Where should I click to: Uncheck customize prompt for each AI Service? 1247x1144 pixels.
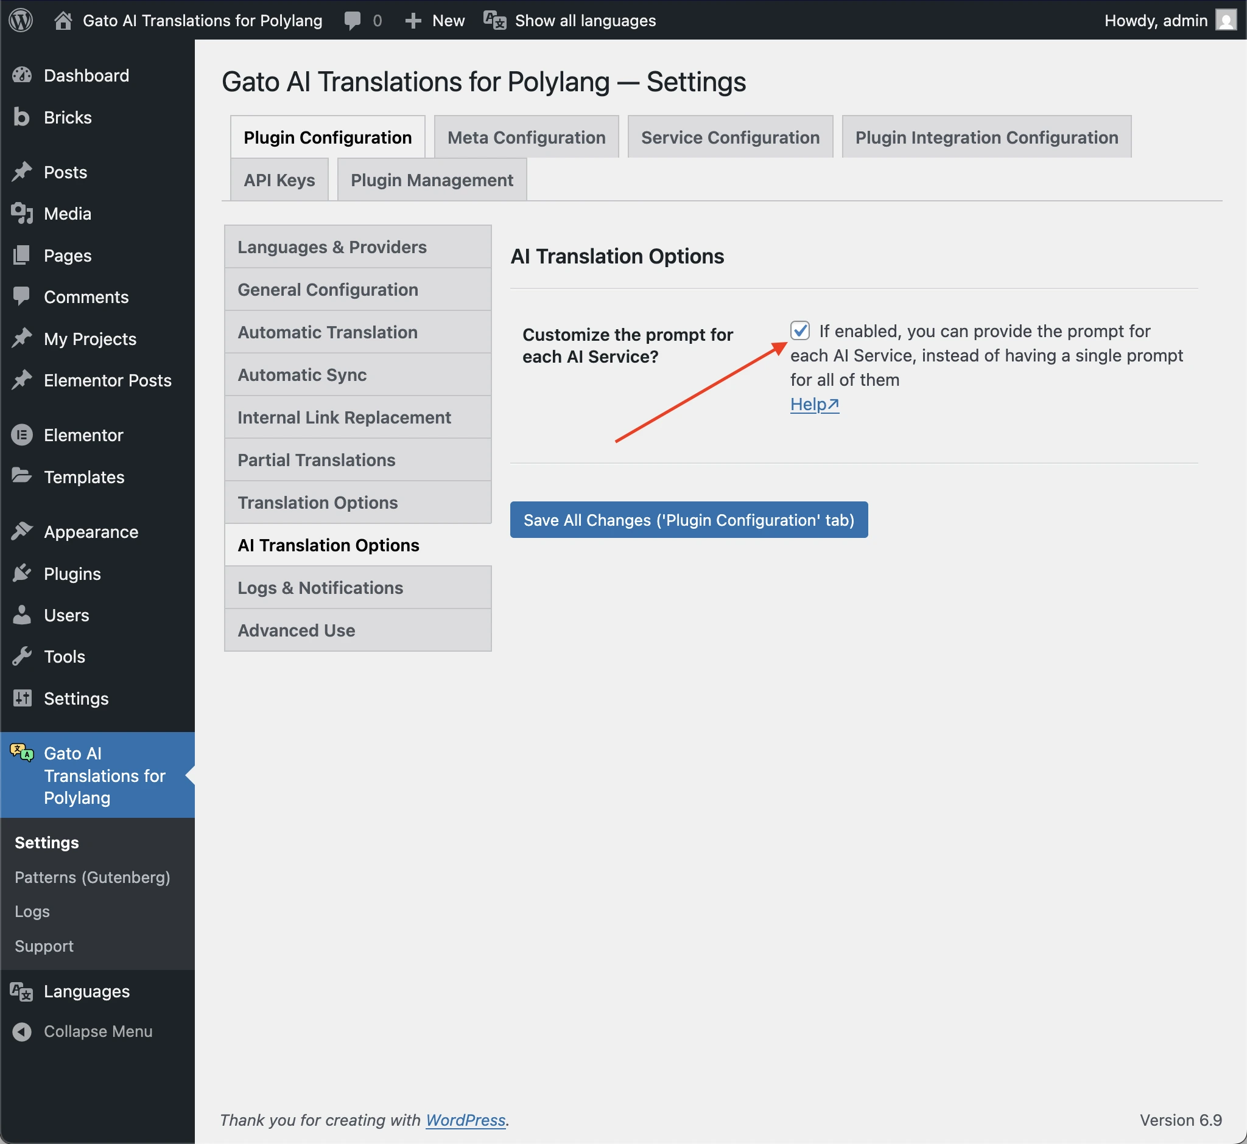[x=800, y=331]
